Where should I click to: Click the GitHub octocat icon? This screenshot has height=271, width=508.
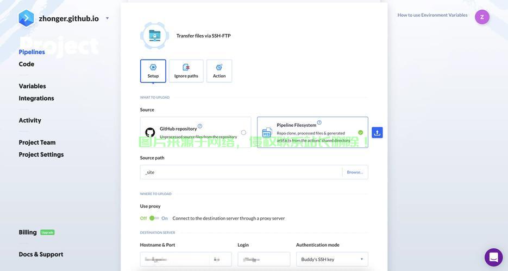click(150, 132)
